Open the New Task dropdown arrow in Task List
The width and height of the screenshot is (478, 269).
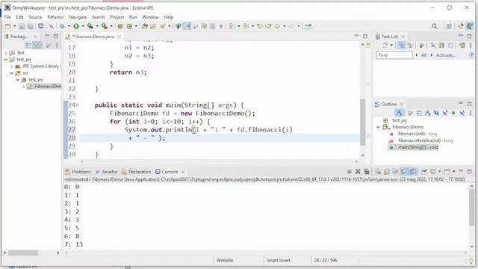click(x=391, y=46)
